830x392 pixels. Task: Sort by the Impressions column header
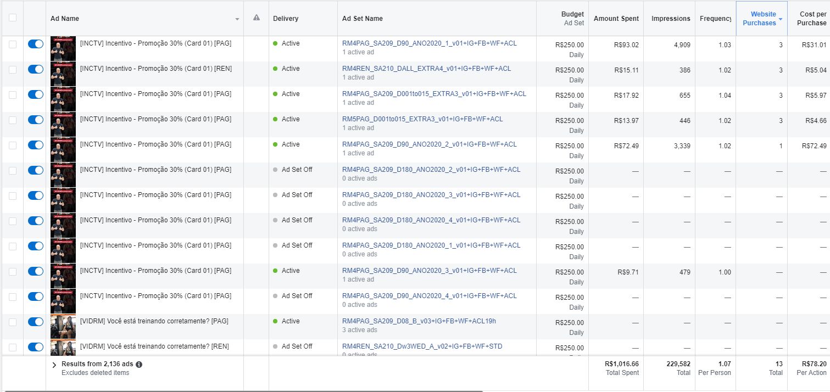click(x=670, y=19)
